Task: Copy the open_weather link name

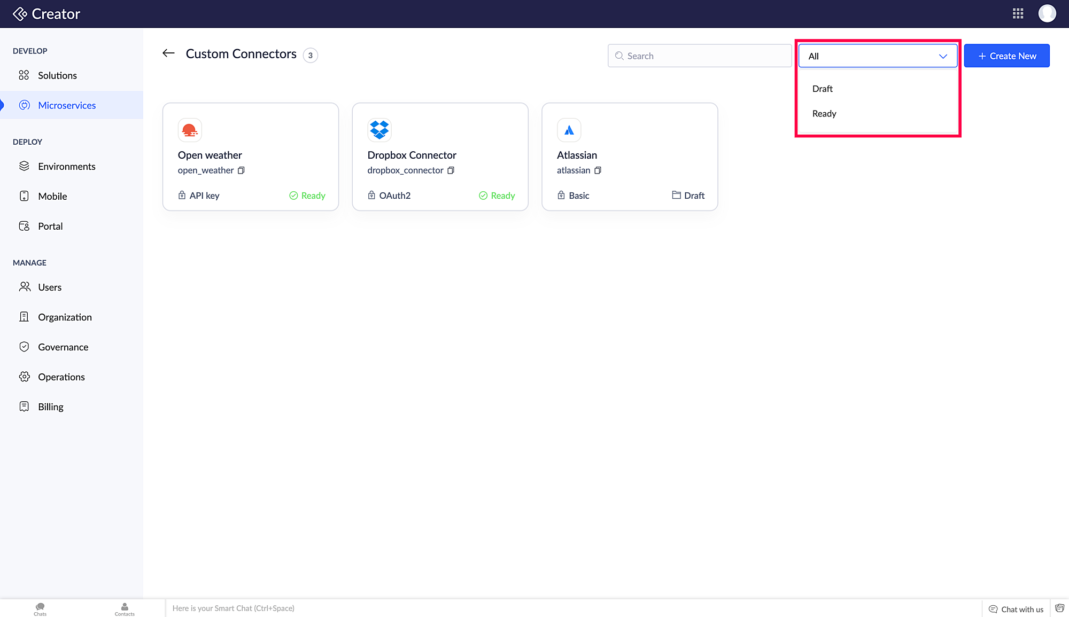Action: click(x=241, y=170)
